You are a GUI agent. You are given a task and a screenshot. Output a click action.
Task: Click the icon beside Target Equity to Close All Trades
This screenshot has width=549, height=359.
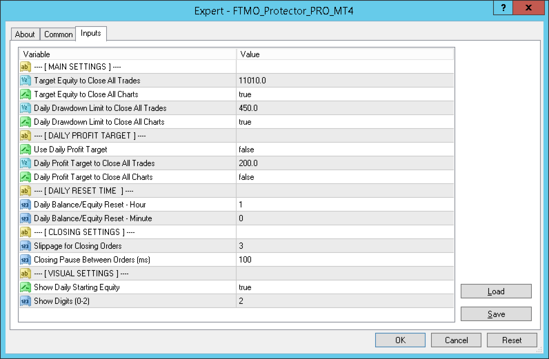point(26,81)
